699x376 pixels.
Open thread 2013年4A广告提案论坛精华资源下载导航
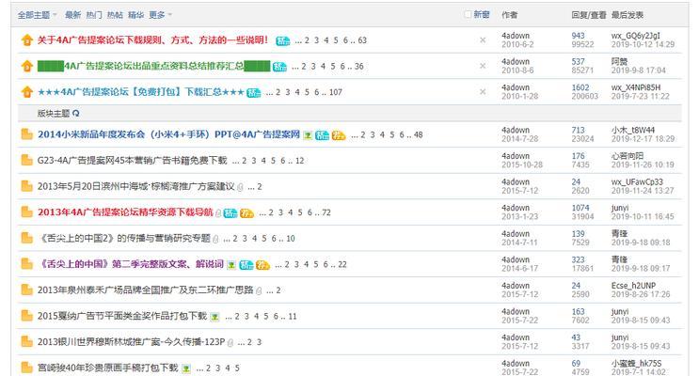point(125,212)
